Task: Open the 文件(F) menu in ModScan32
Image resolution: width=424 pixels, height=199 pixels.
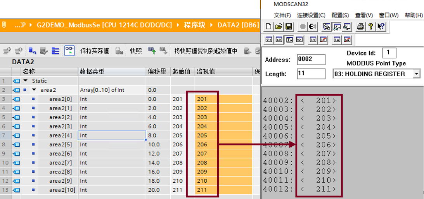Action: [x=282, y=15]
